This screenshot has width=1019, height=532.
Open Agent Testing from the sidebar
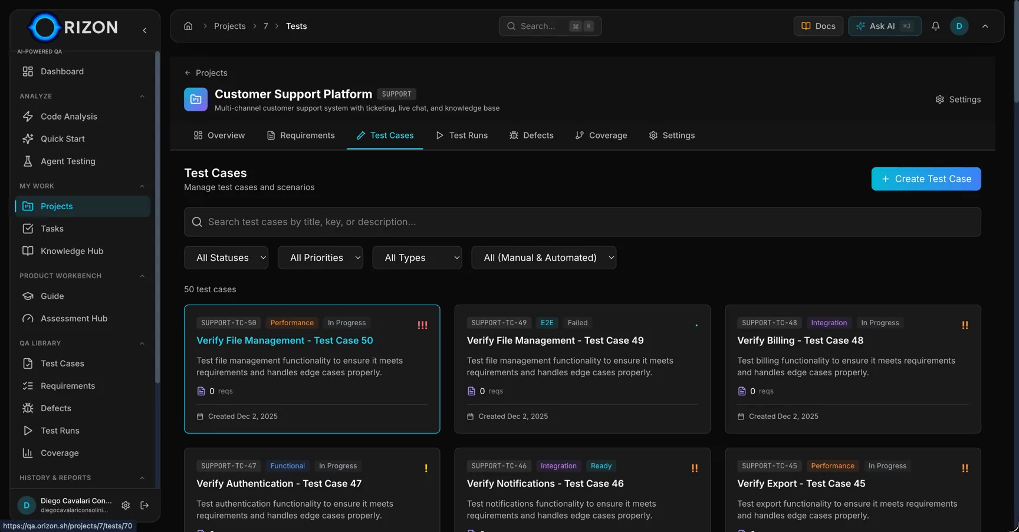[x=67, y=161]
